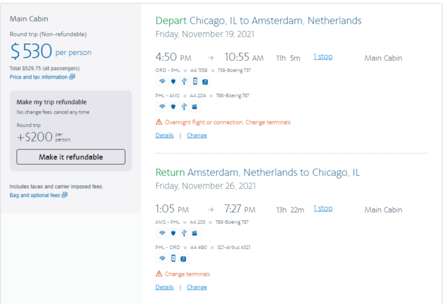443x304 pixels.
Task: Click music icon on ORD-PHL segment
Action: coord(205,82)
